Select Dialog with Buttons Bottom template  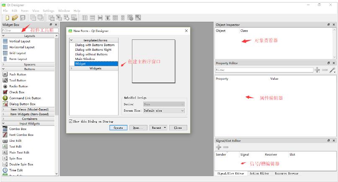[95, 45]
